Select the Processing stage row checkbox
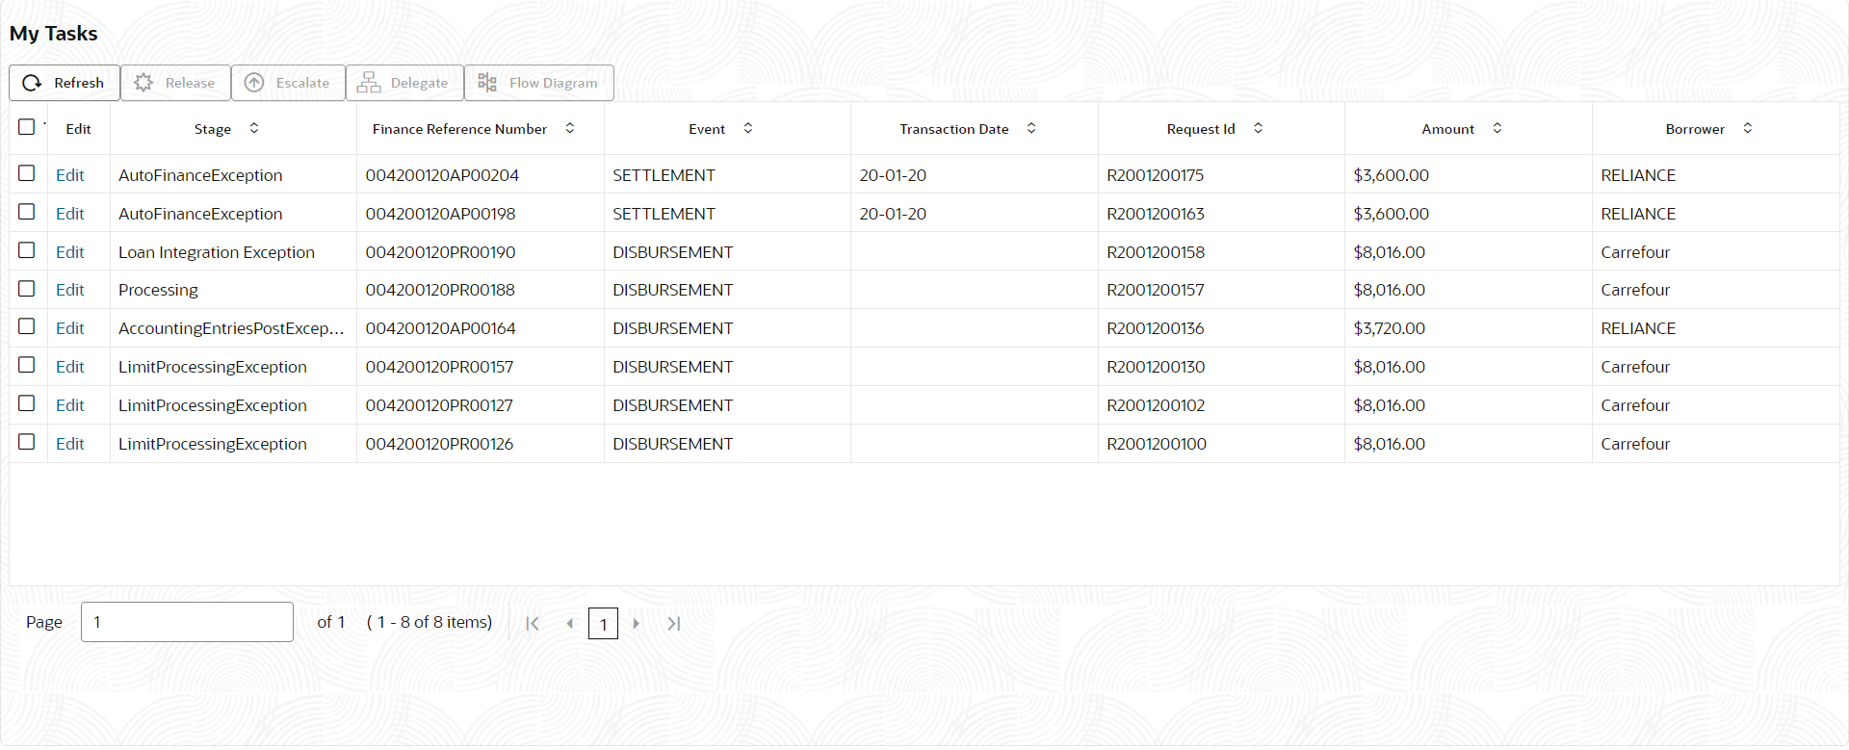The width and height of the screenshot is (1849, 750). click(x=27, y=289)
